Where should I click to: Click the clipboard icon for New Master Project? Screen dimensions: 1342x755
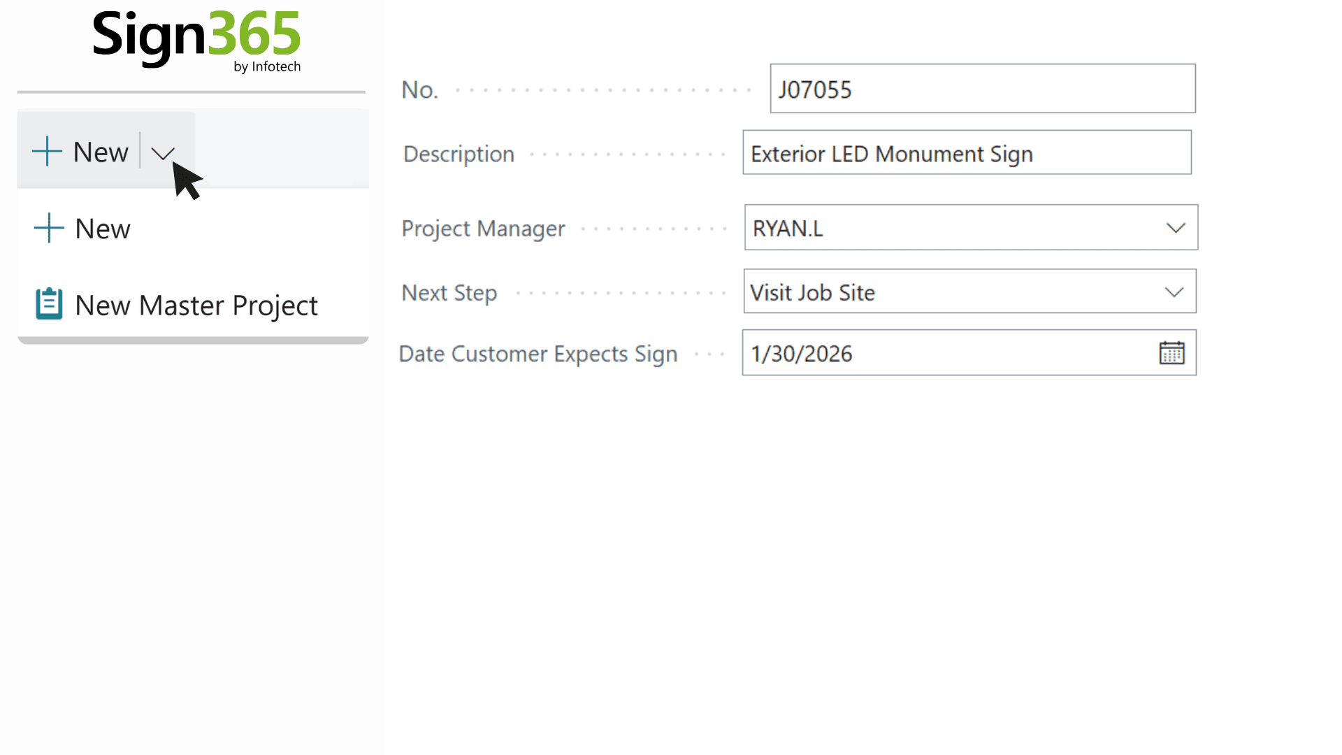tap(49, 304)
